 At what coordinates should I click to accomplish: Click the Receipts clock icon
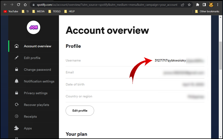pyautogui.click(x=17, y=116)
